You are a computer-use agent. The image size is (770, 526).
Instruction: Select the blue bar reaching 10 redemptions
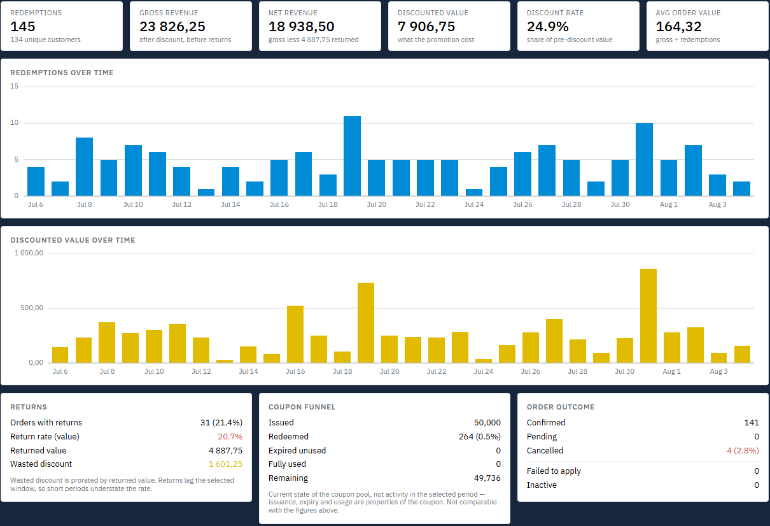click(644, 159)
